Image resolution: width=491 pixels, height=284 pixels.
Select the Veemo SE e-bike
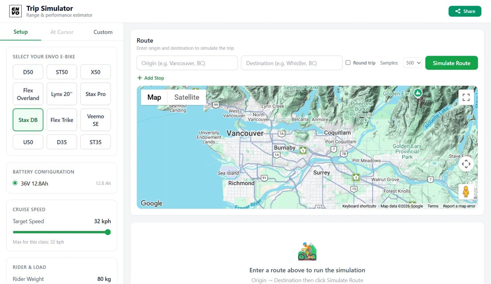click(x=96, y=120)
